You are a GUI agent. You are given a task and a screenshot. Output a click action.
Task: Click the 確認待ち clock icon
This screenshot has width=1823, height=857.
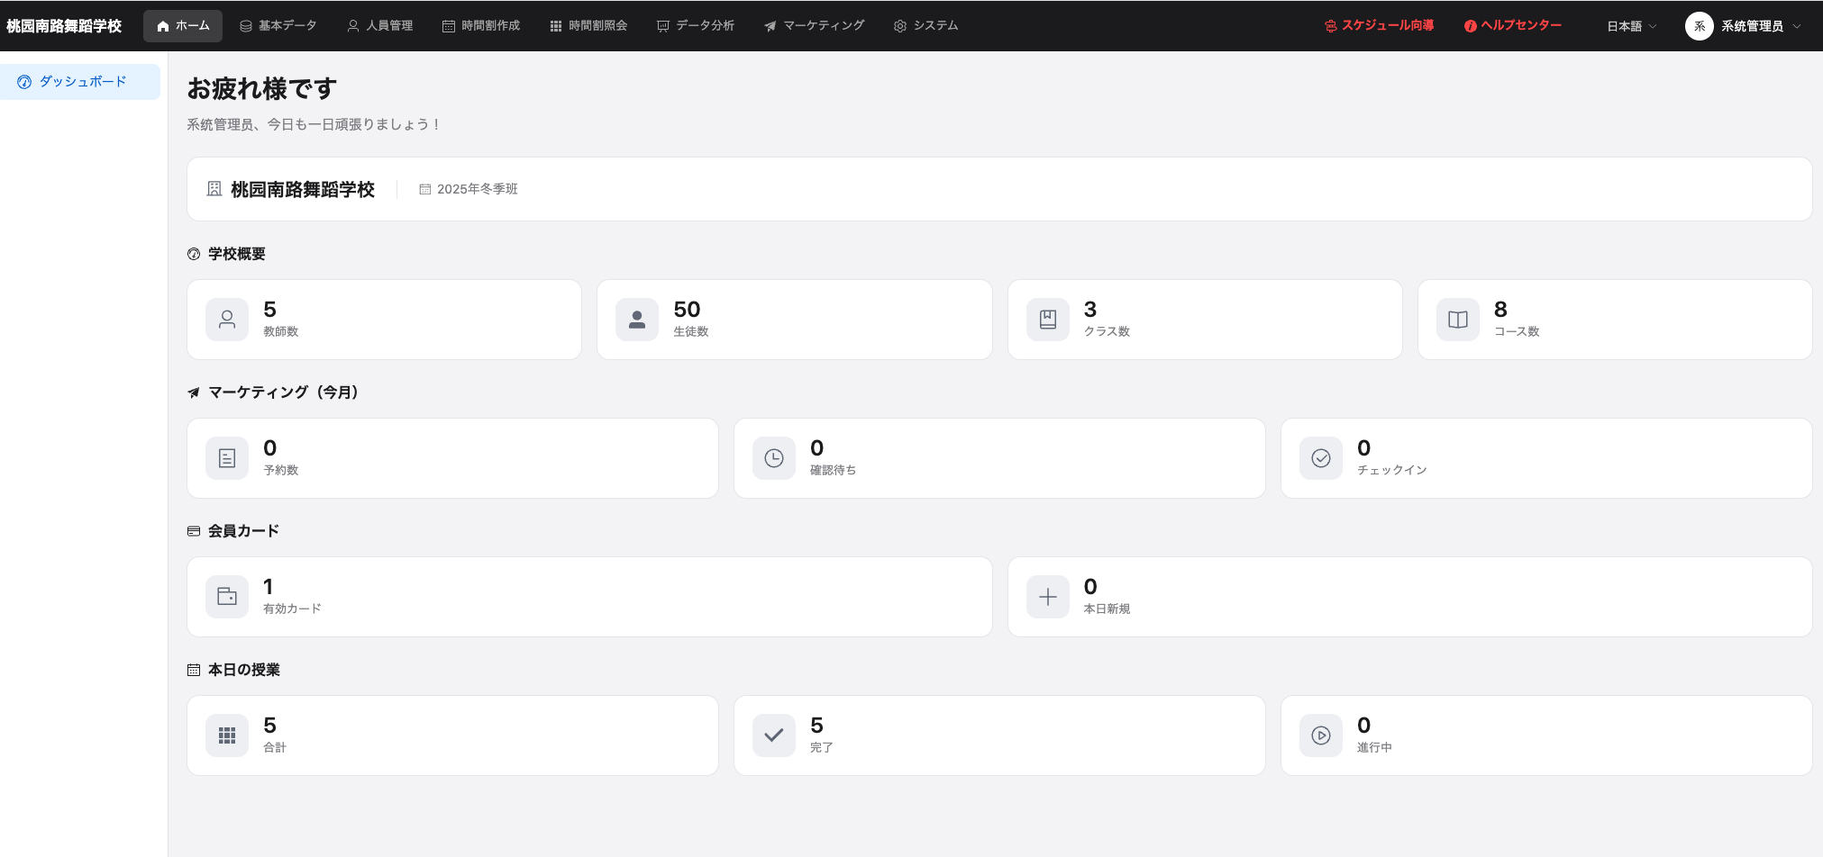[x=773, y=458]
